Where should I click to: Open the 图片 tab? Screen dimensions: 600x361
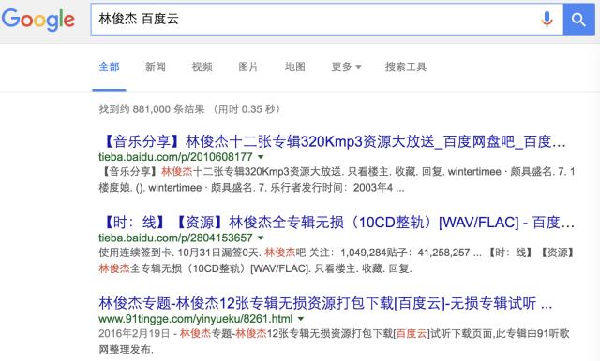coord(248,66)
